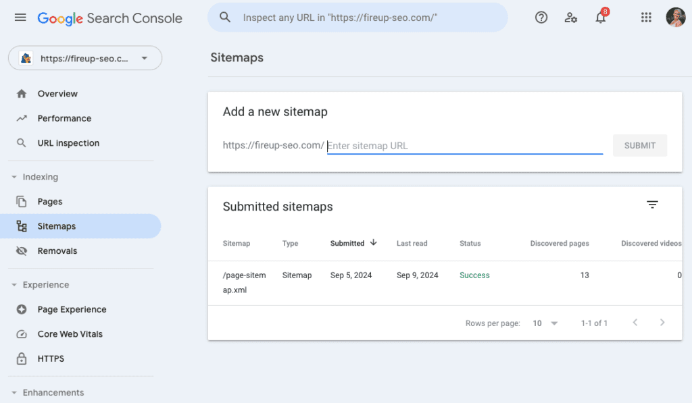The height and width of the screenshot is (403, 692).
Task: Click the Removals blocked-eye icon
Action: pyautogui.click(x=21, y=250)
